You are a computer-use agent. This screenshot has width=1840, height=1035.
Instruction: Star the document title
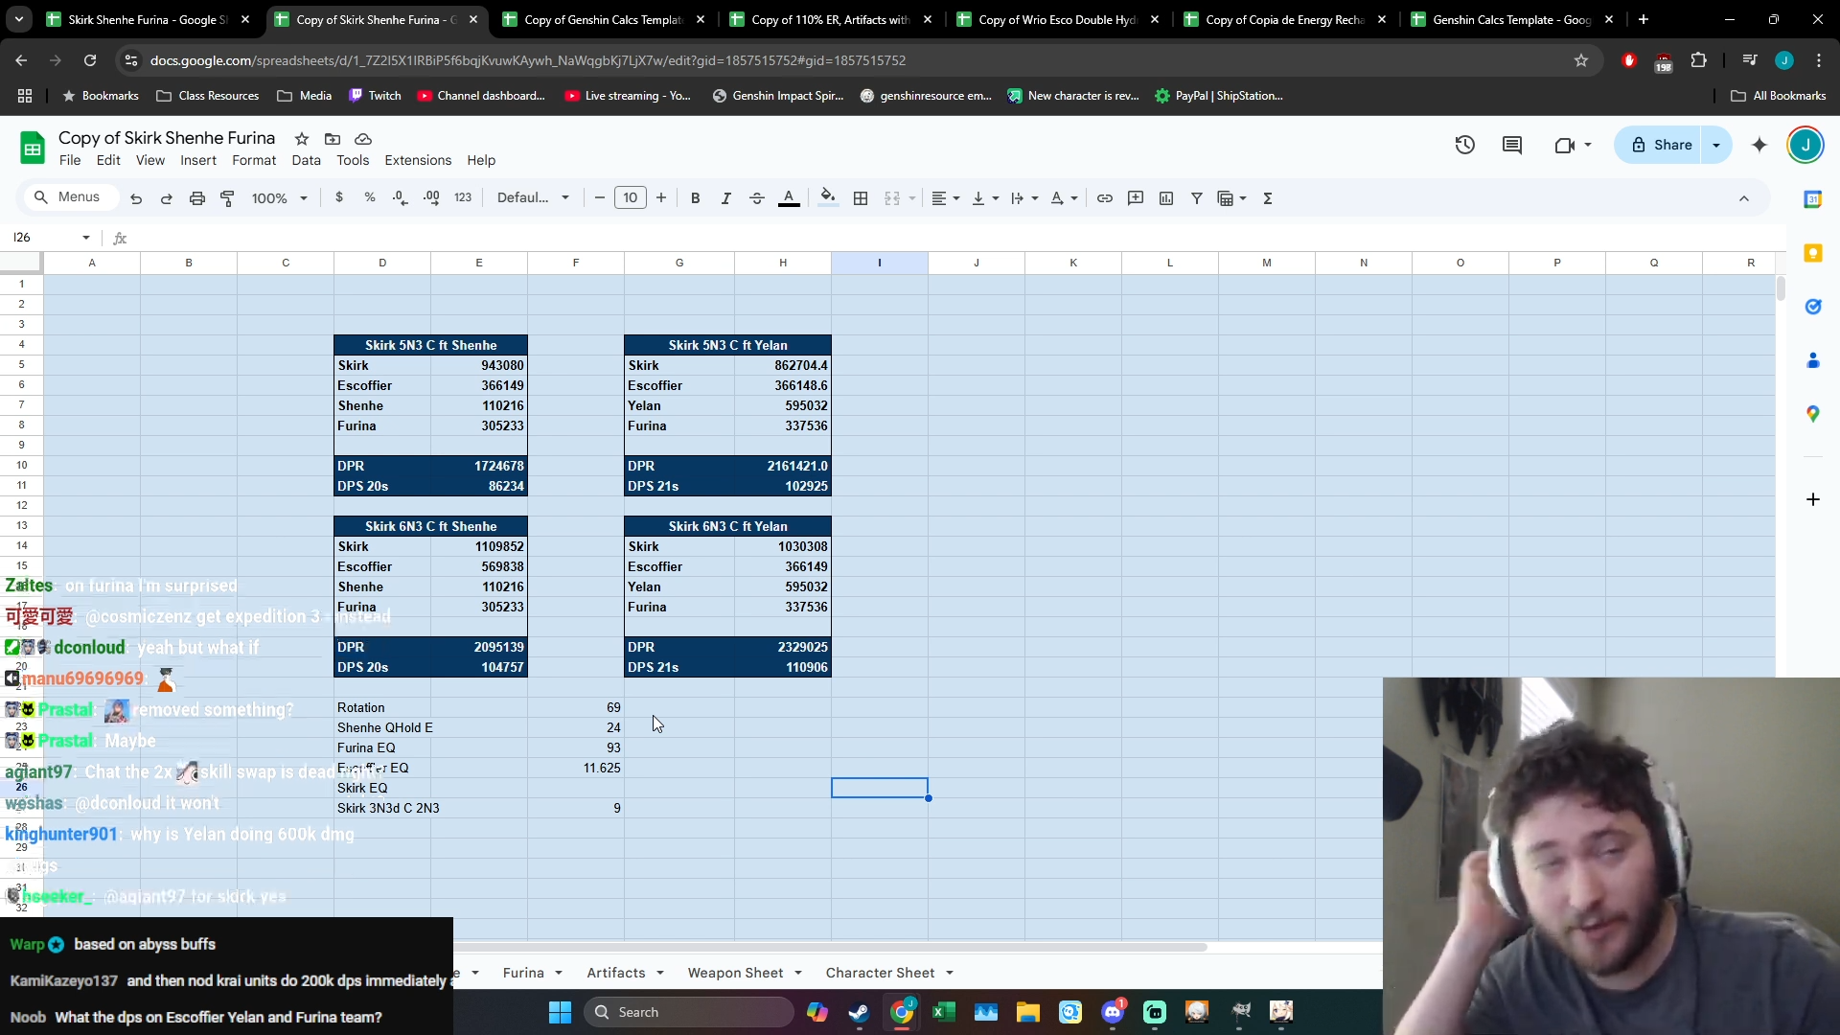pyautogui.click(x=302, y=139)
